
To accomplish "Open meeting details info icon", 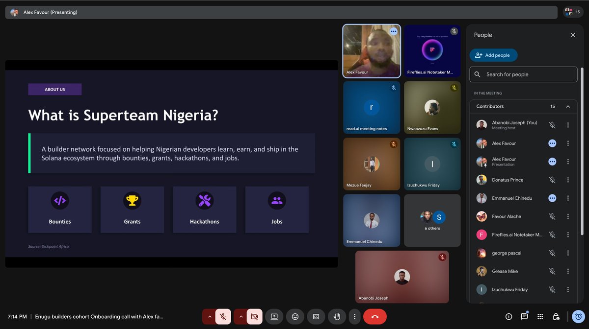I will point(509,317).
